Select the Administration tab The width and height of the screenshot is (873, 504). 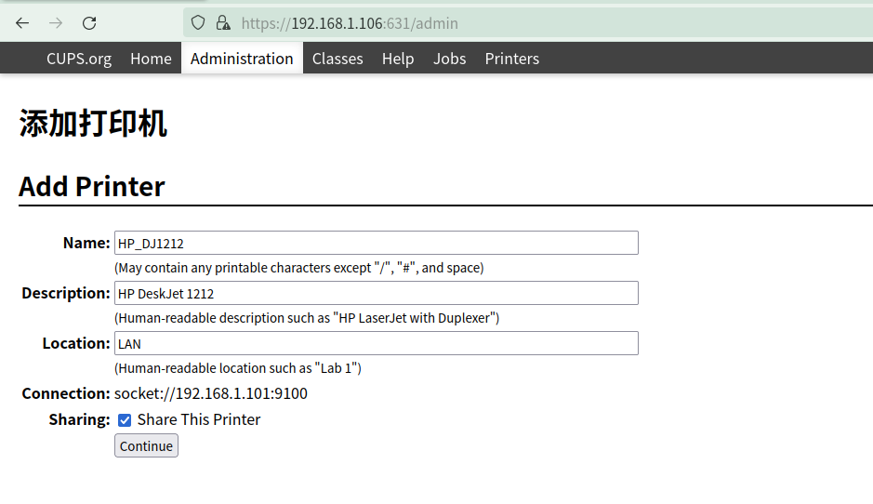242,59
